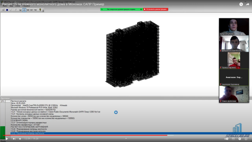Seek on the red video progress bar
The height and width of the screenshot is (142, 252).
pyautogui.click(x=85, y=135)
